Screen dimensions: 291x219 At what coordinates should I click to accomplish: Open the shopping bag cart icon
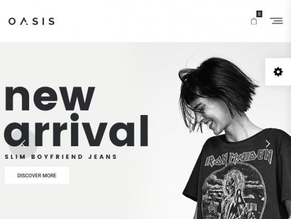coord(254,21)
